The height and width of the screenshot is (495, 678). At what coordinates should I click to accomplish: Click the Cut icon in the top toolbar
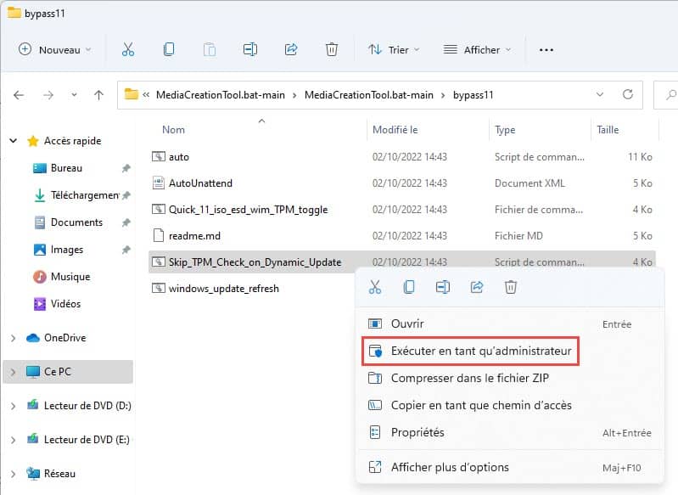(128, 50)
